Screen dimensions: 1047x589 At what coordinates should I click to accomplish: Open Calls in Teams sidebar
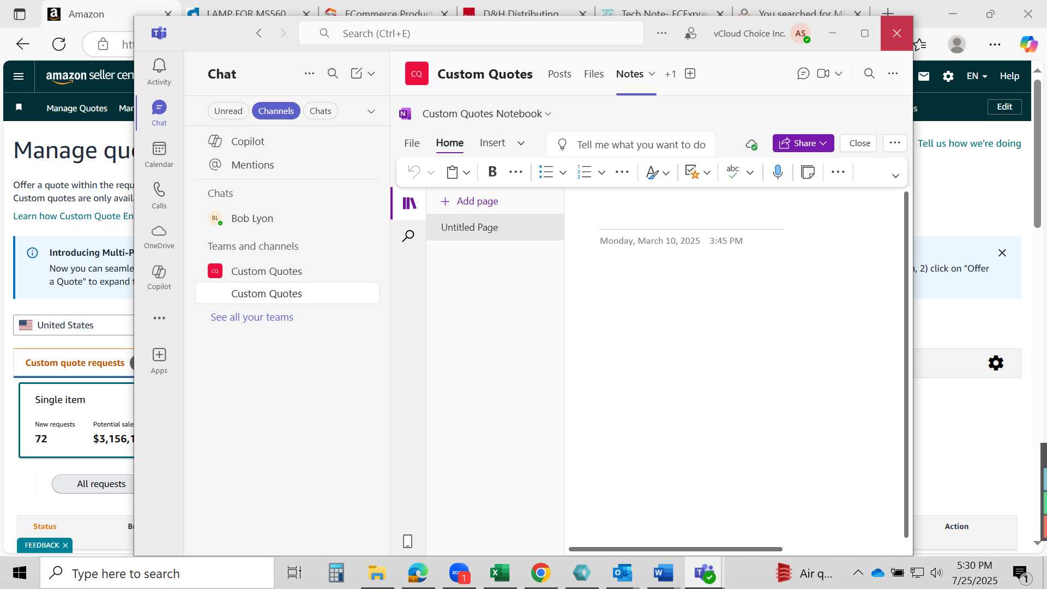pos(159,196)
